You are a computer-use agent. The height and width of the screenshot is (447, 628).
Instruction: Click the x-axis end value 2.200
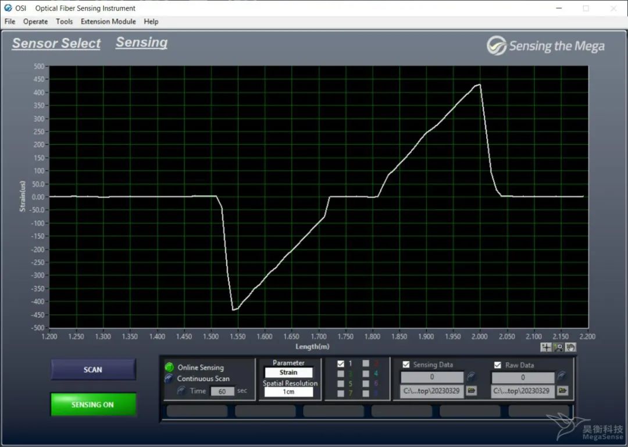[587, 337]
